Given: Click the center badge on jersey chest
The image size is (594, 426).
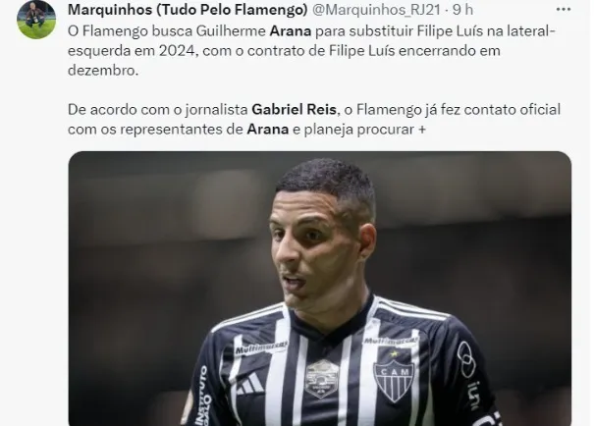Looking at the screenshot, I should coord(322,379).
